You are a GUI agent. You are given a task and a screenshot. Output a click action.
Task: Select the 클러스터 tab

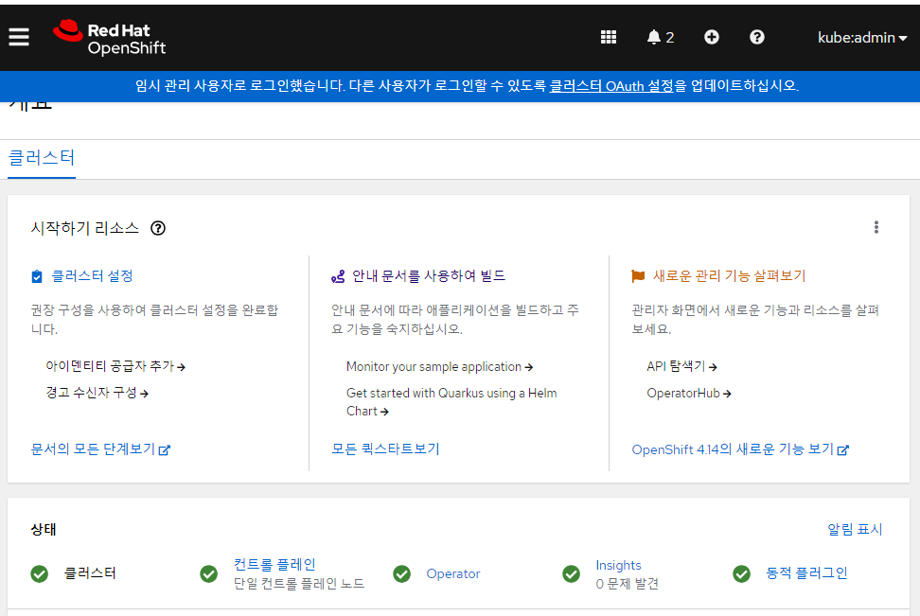pos(42,158)
